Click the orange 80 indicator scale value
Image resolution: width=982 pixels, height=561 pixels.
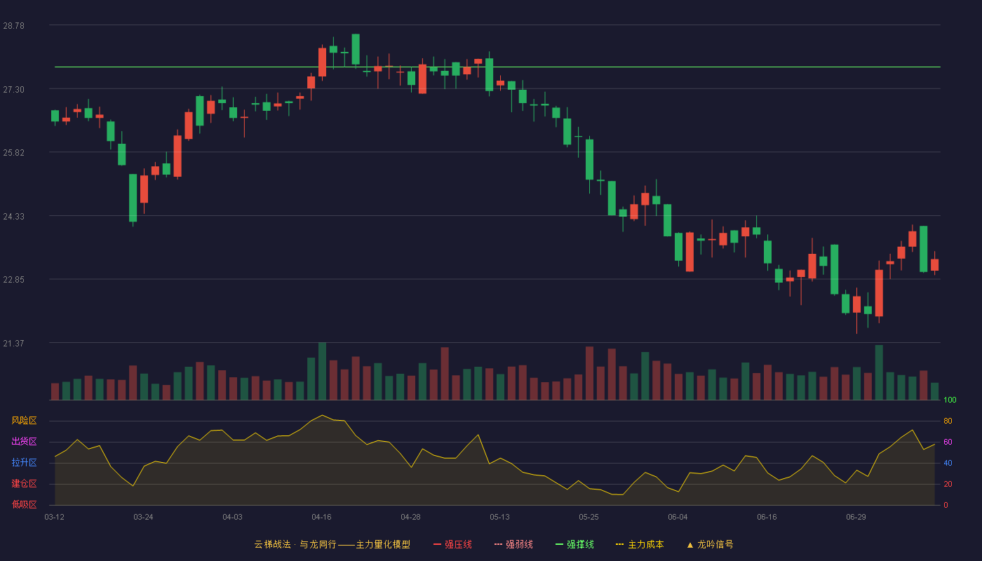tap(948, 421)
